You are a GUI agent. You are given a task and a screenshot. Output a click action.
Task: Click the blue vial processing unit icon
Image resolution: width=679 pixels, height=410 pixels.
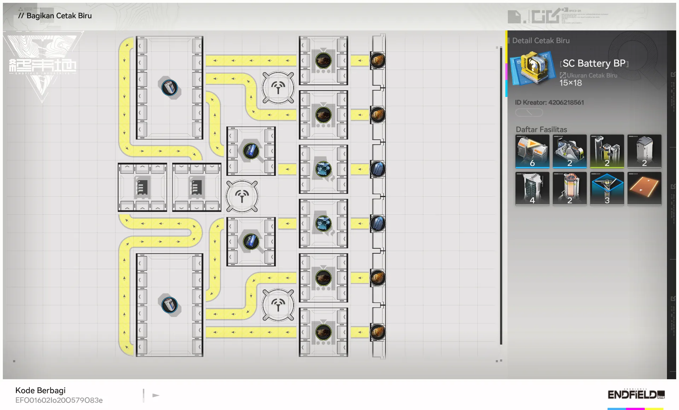(251, 151)
